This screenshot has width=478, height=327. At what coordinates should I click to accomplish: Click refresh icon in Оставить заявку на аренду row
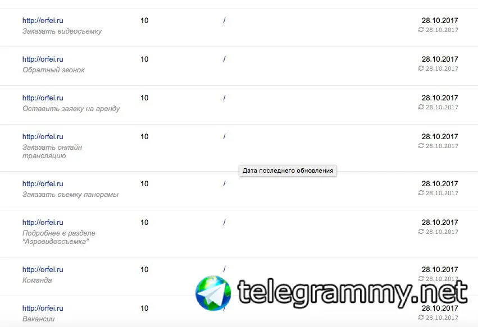click(x=421, y=107)
